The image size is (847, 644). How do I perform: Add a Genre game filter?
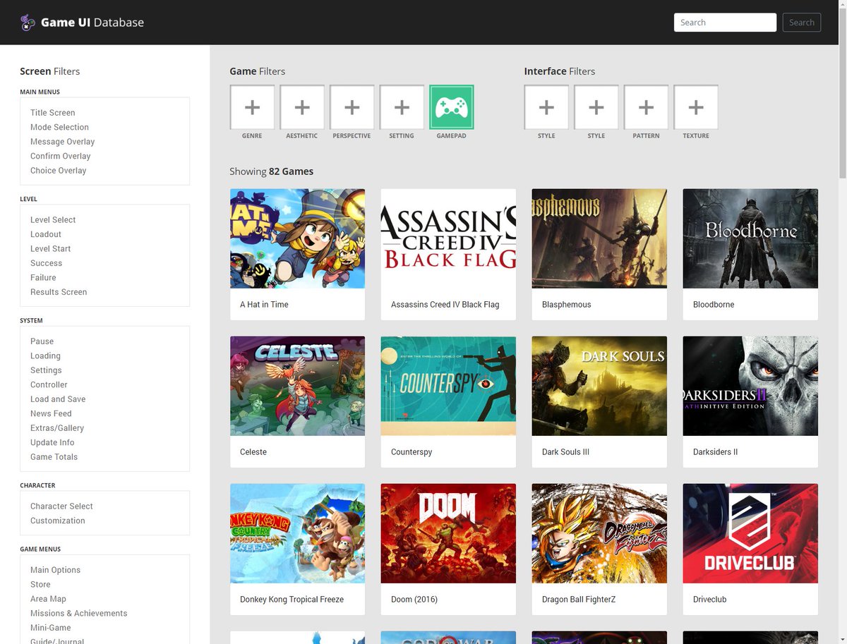(x=252, y=107)
